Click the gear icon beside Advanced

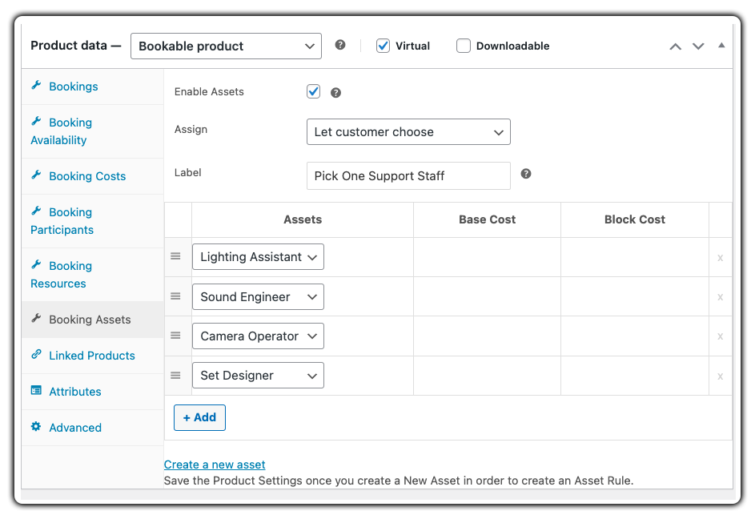[36, 426]
